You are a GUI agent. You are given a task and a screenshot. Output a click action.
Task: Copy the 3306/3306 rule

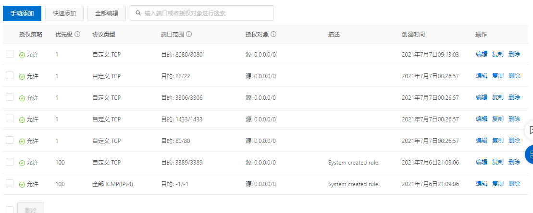coord(497,97)
